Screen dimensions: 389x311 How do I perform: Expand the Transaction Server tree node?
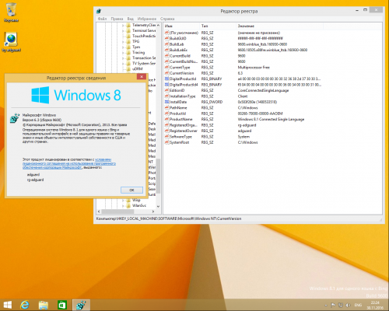pyautogui.click(x=123, y=58)
